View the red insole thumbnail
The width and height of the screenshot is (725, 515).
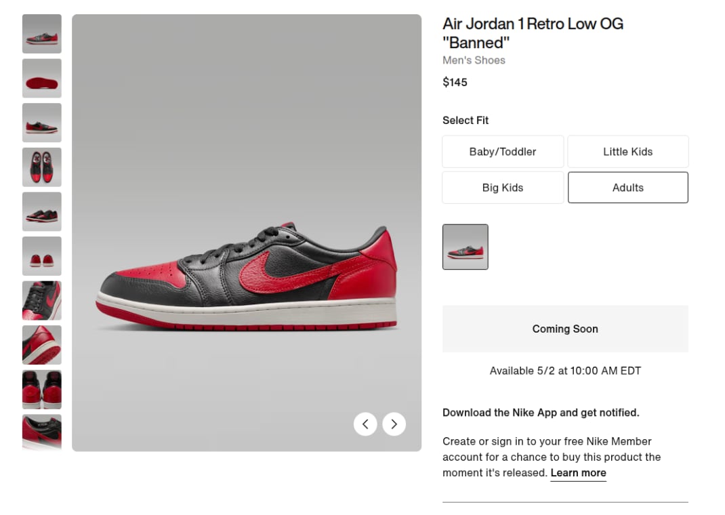tap(41, 78)
